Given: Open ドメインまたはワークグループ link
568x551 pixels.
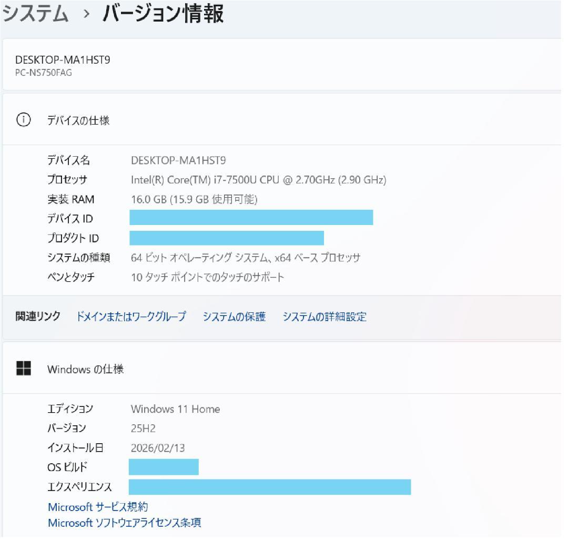Looking at the screenshot, I should [131, 317].
